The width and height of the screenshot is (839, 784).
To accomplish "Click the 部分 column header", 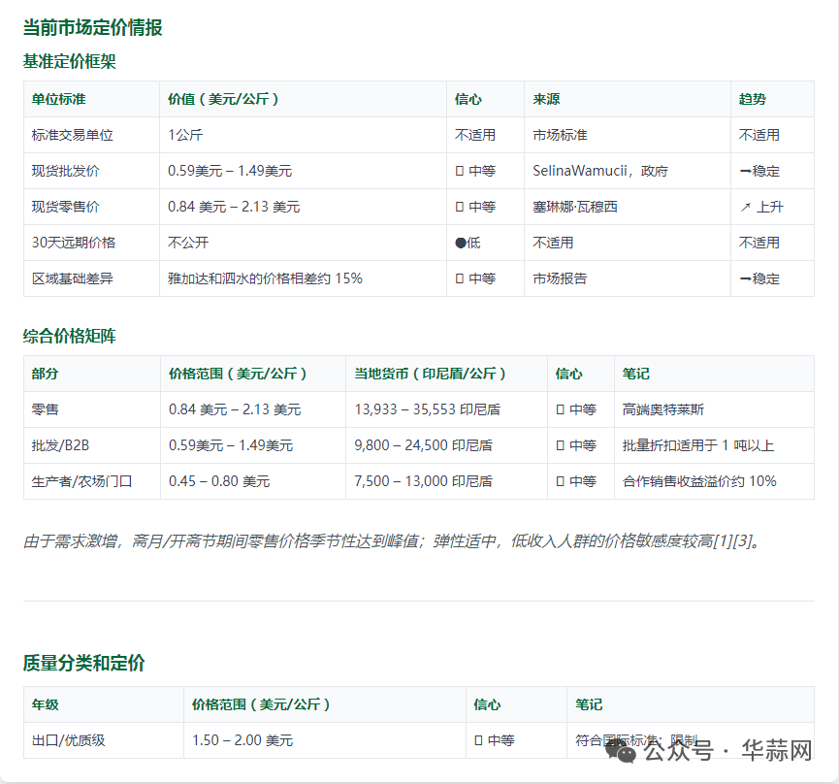I will [45, 374].
